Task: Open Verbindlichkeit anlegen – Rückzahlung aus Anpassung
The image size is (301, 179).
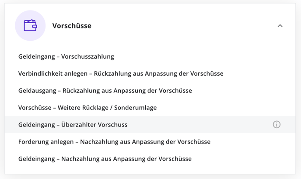Action: pyautogui.click(x=150, y=74)
